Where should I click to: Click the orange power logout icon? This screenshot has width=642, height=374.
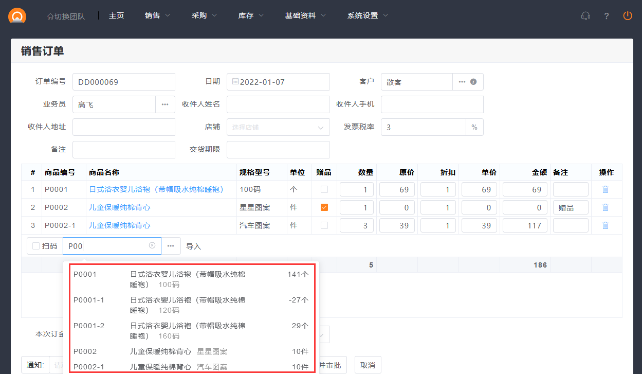628,16
